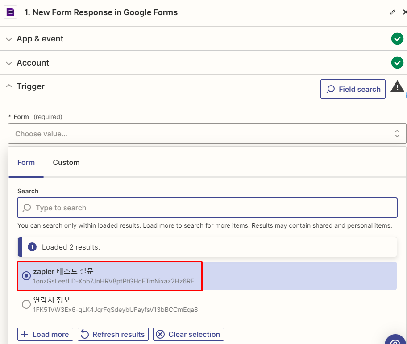The height and width of the screenshot is (344, 407).
Task: Focus the Type to search field
Action: click(207, 208)
